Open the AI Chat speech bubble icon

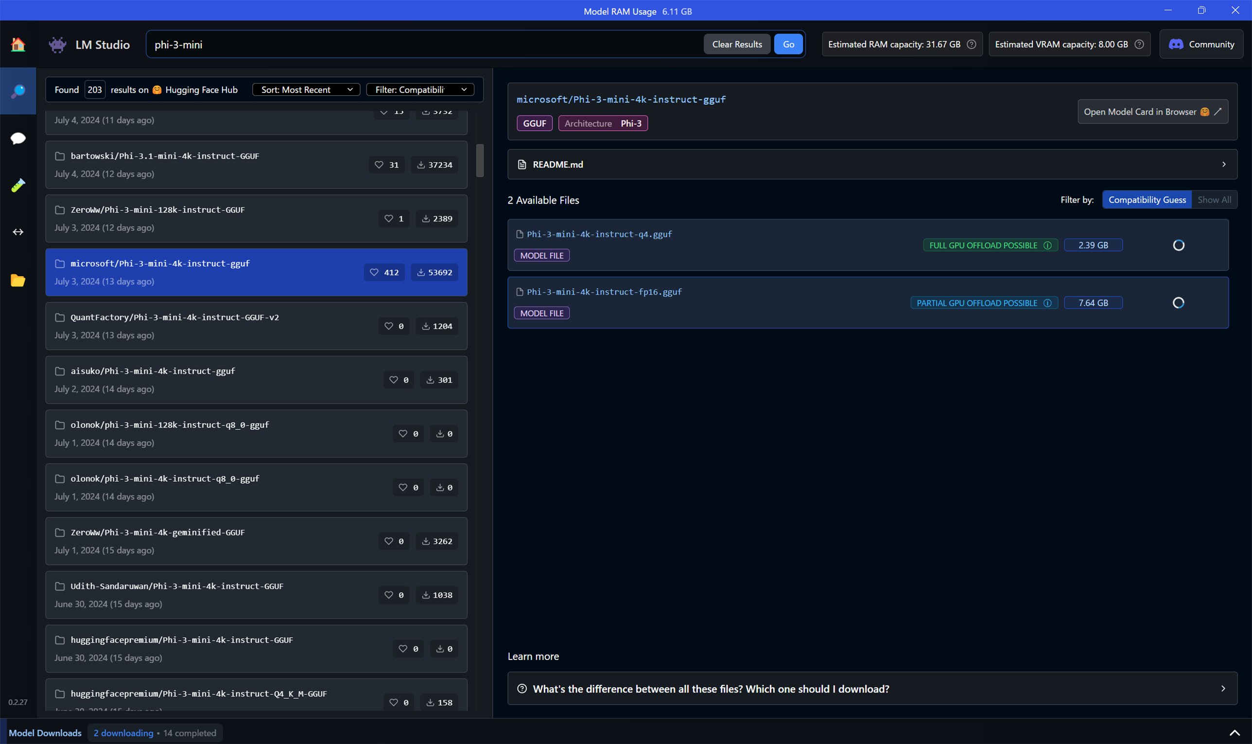click(x=18, y=138)
